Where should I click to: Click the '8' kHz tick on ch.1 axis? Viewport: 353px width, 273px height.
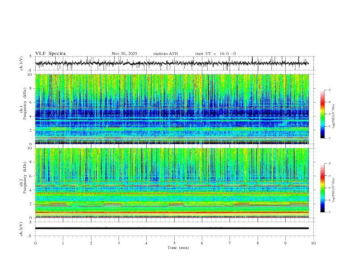click(x=31, y=88)
